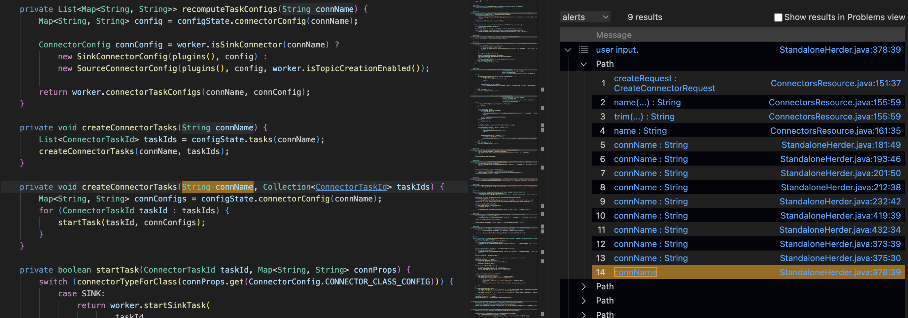Click the '9 results' count label

pos(645,17)
